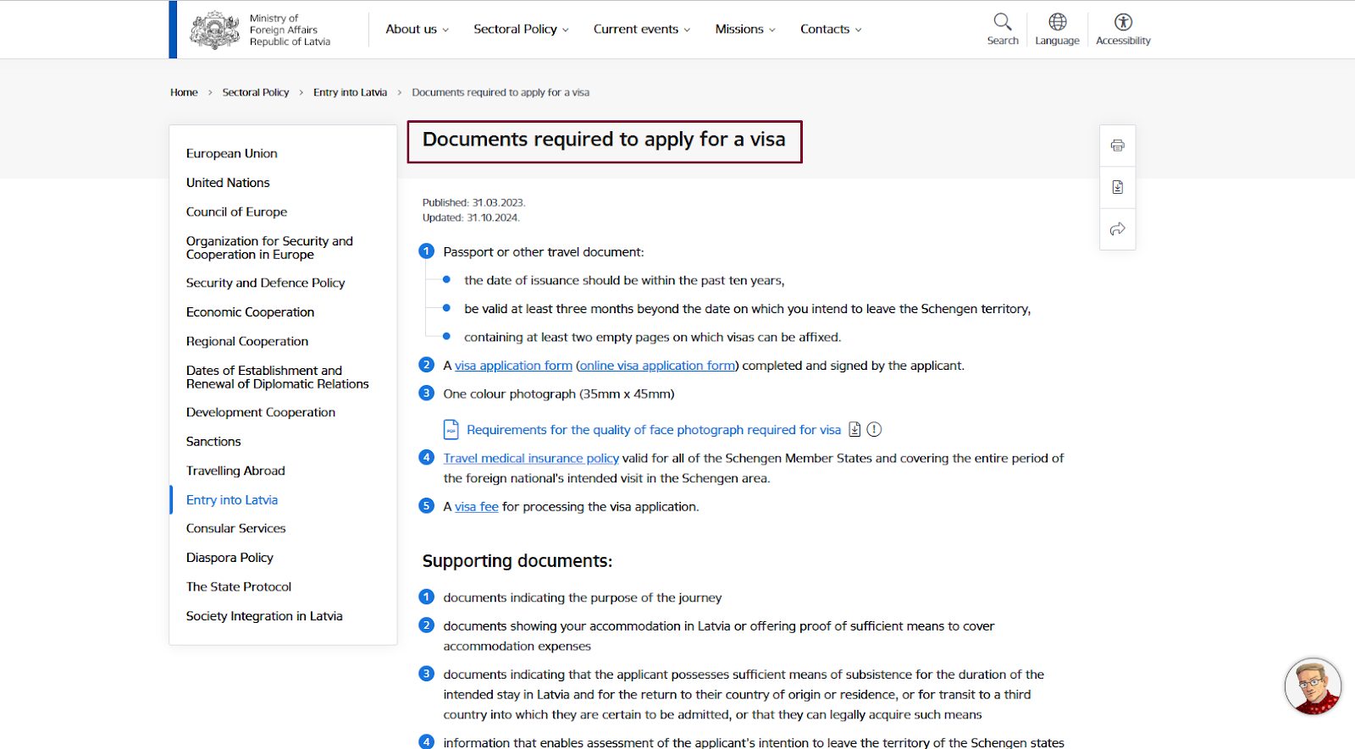Open Requirements for face photograph quality link

[654, 430]
